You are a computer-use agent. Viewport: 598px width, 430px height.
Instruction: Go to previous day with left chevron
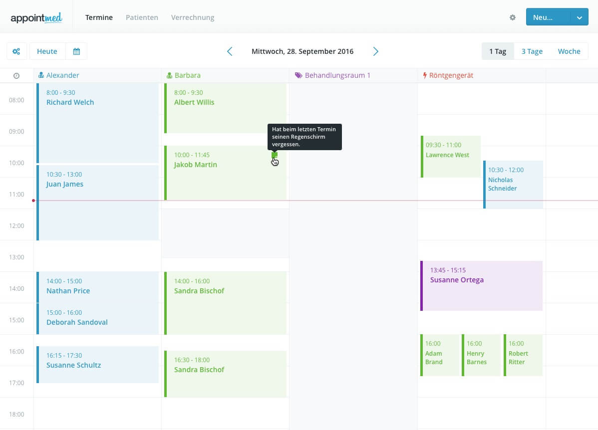[230, 51]
